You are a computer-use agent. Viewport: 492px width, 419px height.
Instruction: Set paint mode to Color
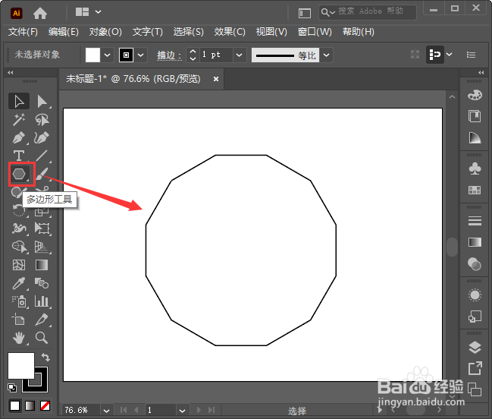[14, 406]
